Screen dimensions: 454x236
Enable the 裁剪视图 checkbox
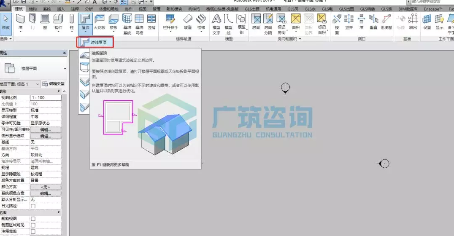(33, 219)
